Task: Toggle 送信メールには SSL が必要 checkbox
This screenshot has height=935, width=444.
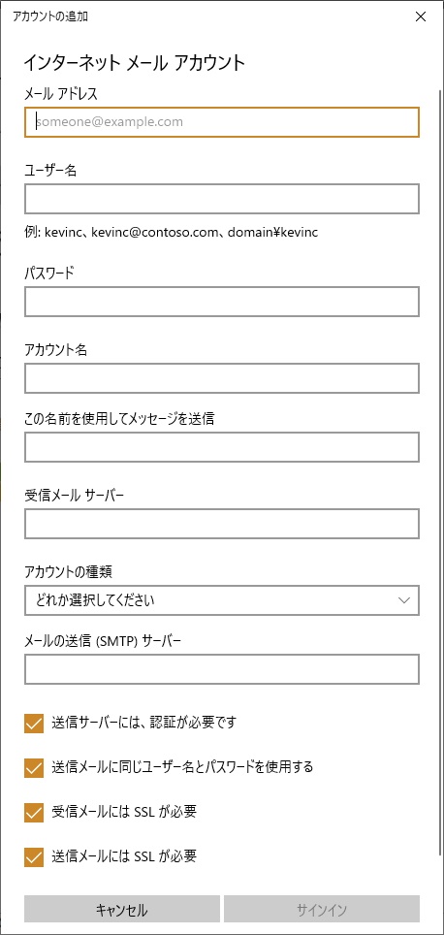Action: 34,857
